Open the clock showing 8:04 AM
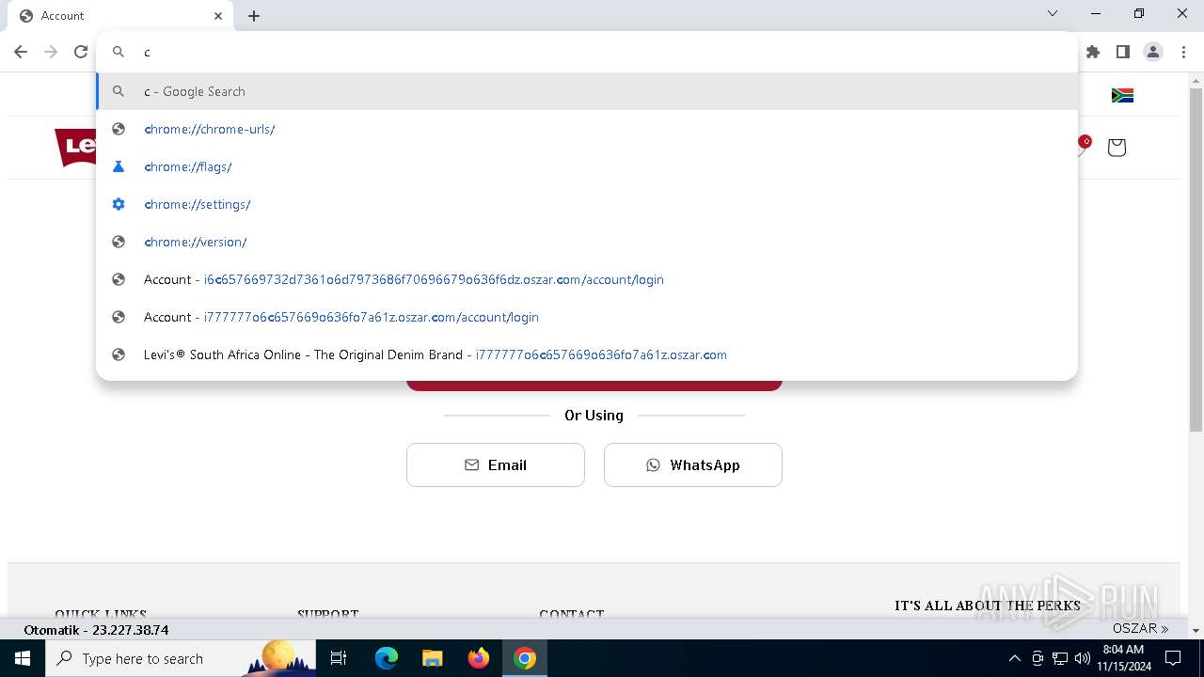This screenshot has width=1204, height=677. point(1123,658)
